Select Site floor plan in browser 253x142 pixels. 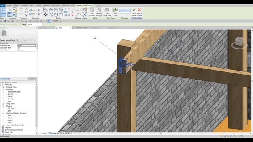pyautogui.click(x=9, y=101)
